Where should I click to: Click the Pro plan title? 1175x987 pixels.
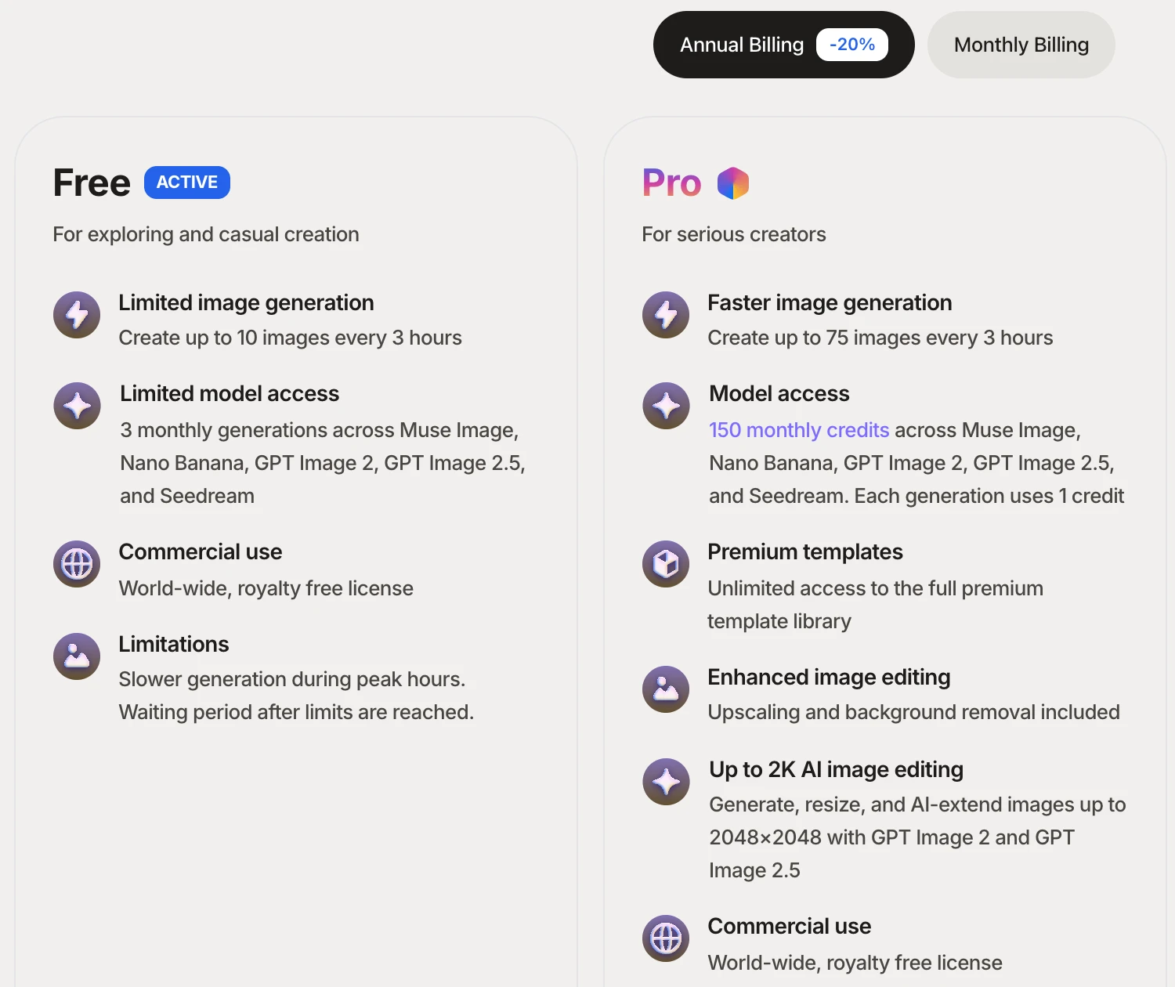click(671, 183)
